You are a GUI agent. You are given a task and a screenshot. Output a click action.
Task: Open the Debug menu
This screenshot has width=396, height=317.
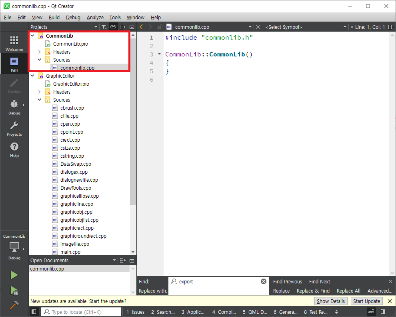73,18
